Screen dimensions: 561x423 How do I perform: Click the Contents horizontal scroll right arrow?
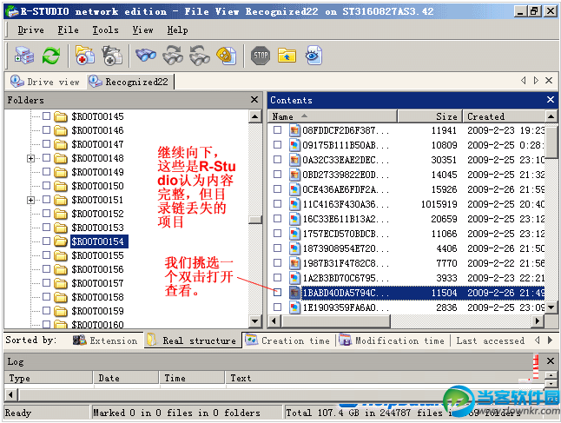click(x=537, y=321)
